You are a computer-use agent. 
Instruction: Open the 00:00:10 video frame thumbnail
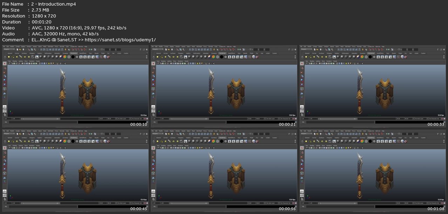[75, 85]
